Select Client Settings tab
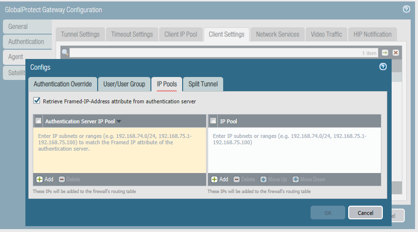This screenshot has width=418, height=232. tap(227, 34)
